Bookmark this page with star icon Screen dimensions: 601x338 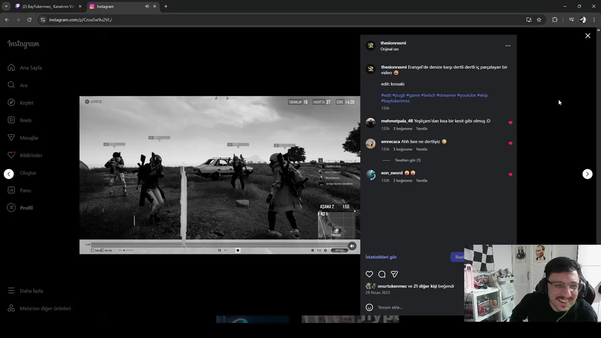(x=539, y=20)
